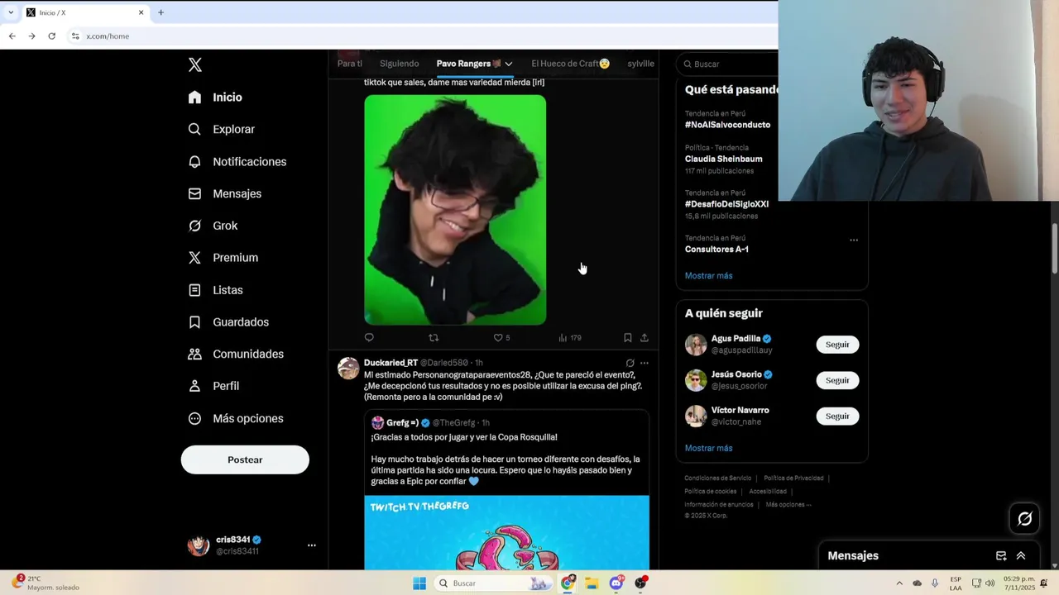Viewport: 1059px width, 595px height.
Task: Open more options on Duckaried_RT post
Action: (645, 363)
